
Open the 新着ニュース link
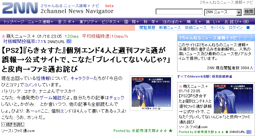170,28
